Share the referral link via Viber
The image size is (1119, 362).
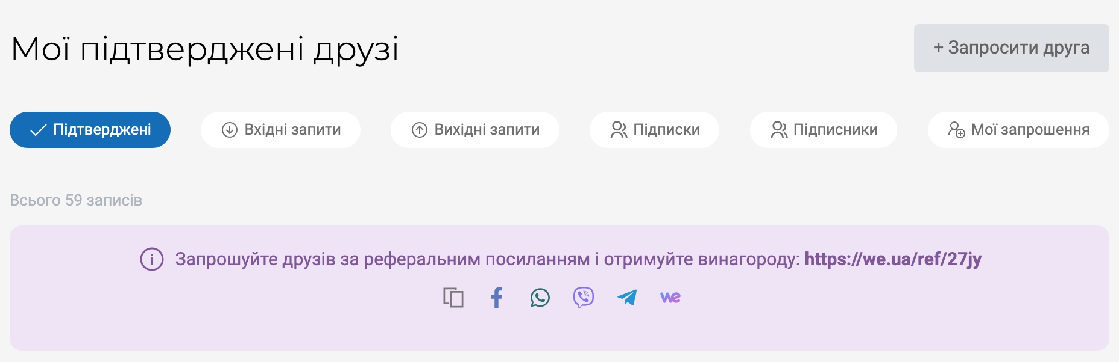[583, 298]
